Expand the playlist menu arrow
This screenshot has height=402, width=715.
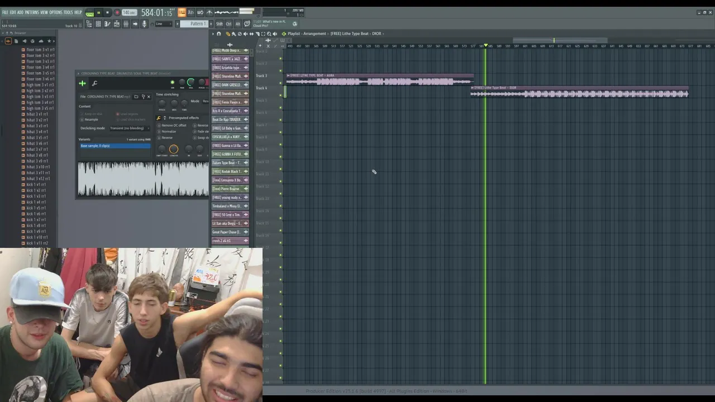pyautogui.click(x=213, y=33)
